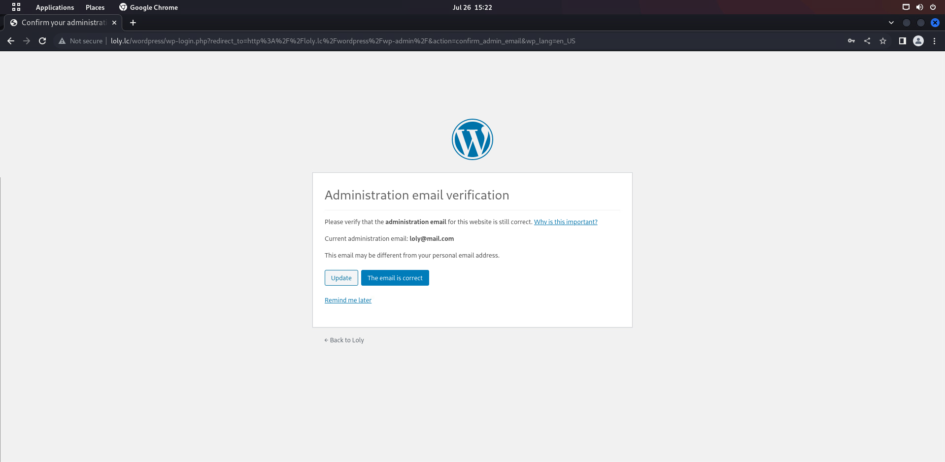Open the clock Jul 26 15:22
Viewport: 945px width, 462px height.
pyautogui.click(x=472, y=7)
